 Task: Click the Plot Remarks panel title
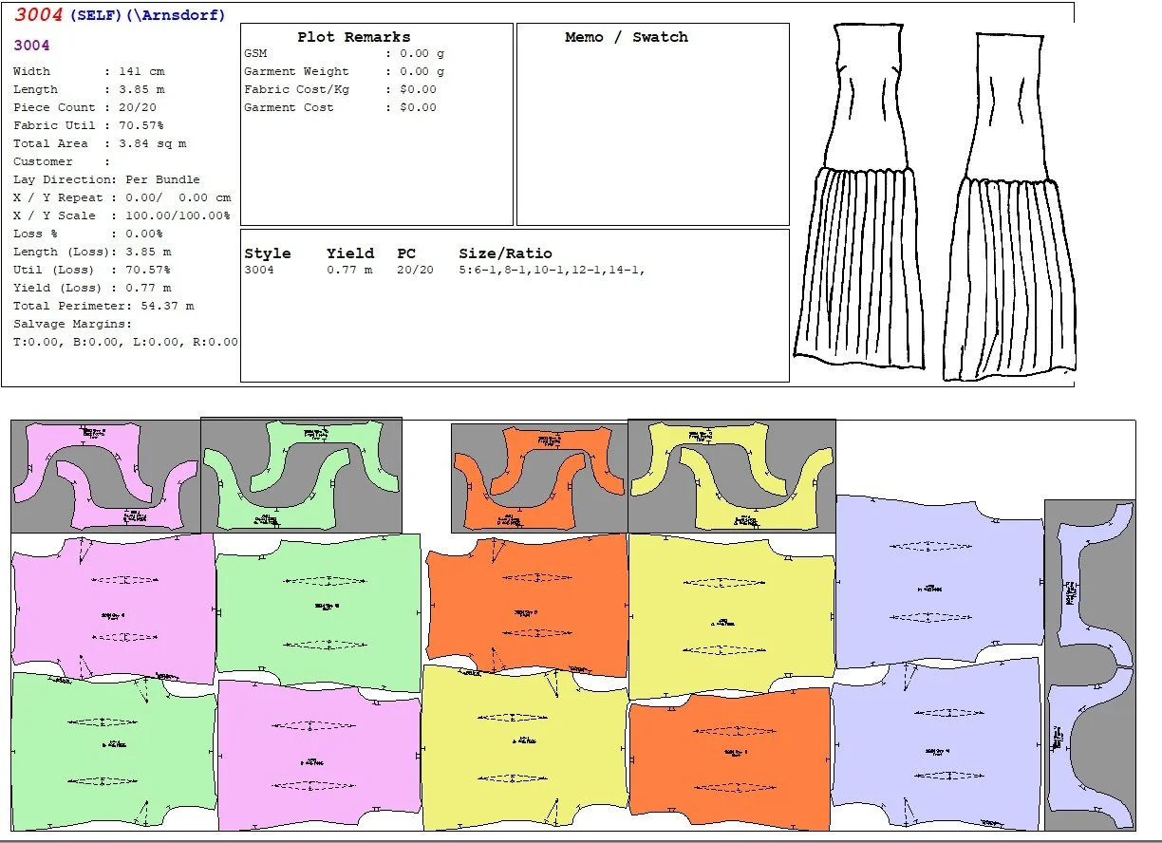(354, 37)
